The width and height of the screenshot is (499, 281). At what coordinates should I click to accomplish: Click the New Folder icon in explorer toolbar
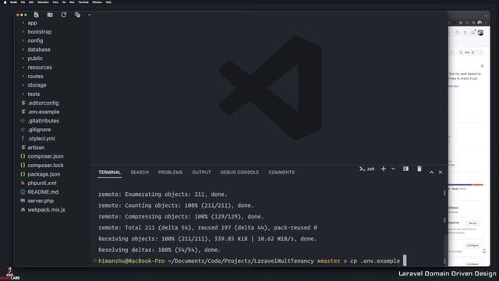click(50, 15)
